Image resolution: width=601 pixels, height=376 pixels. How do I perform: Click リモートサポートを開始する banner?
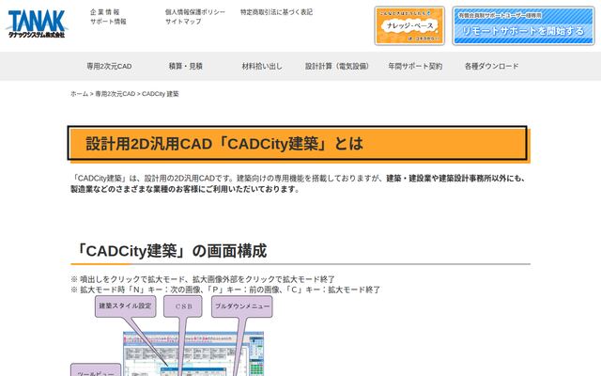(x=523, y=25)
